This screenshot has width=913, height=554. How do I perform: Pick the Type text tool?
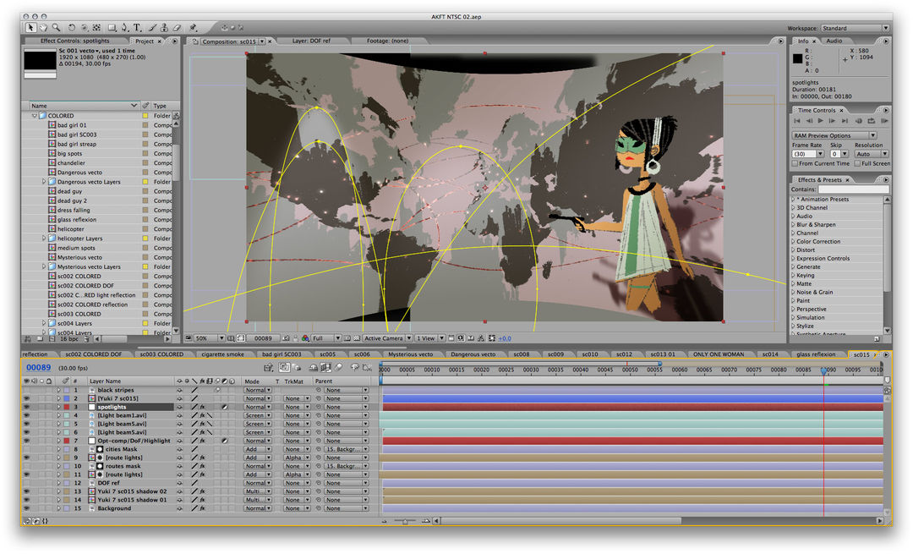[137, 28]
